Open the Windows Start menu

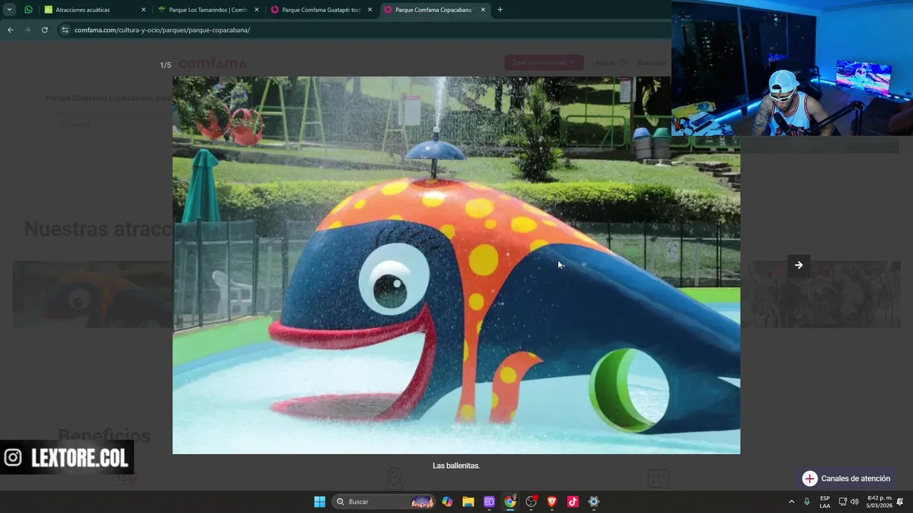point(320,502)
